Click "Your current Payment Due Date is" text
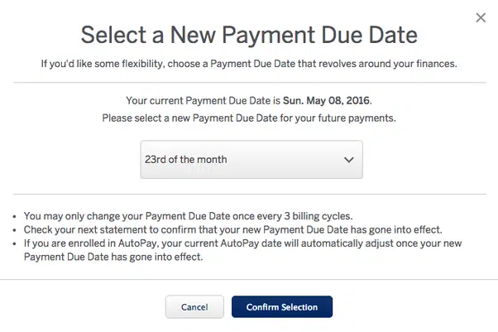The height and width of the screenshot is (332, 498). pos(203,100)
